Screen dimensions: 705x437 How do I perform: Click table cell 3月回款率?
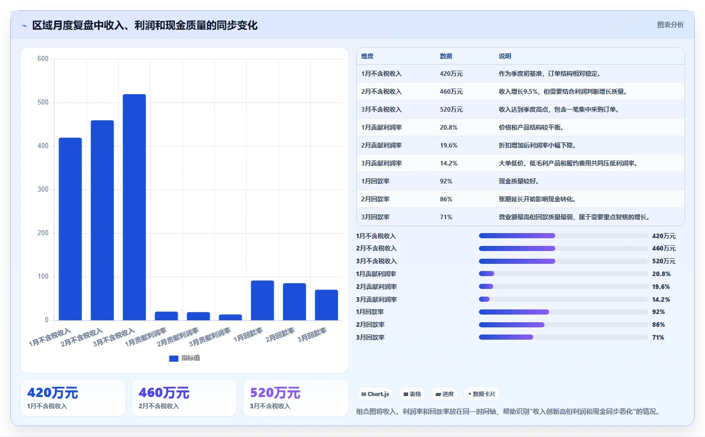pos(375,217)
